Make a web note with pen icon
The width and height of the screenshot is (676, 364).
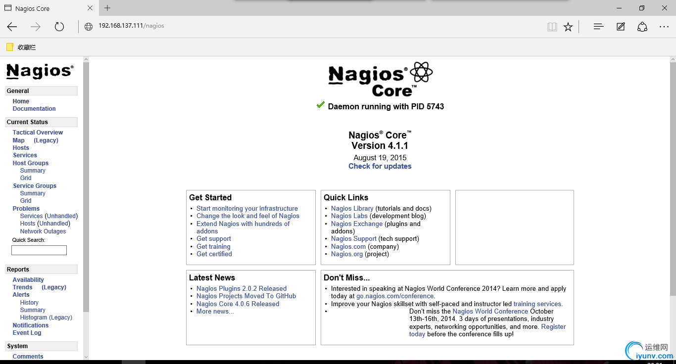tap(621, 27)
